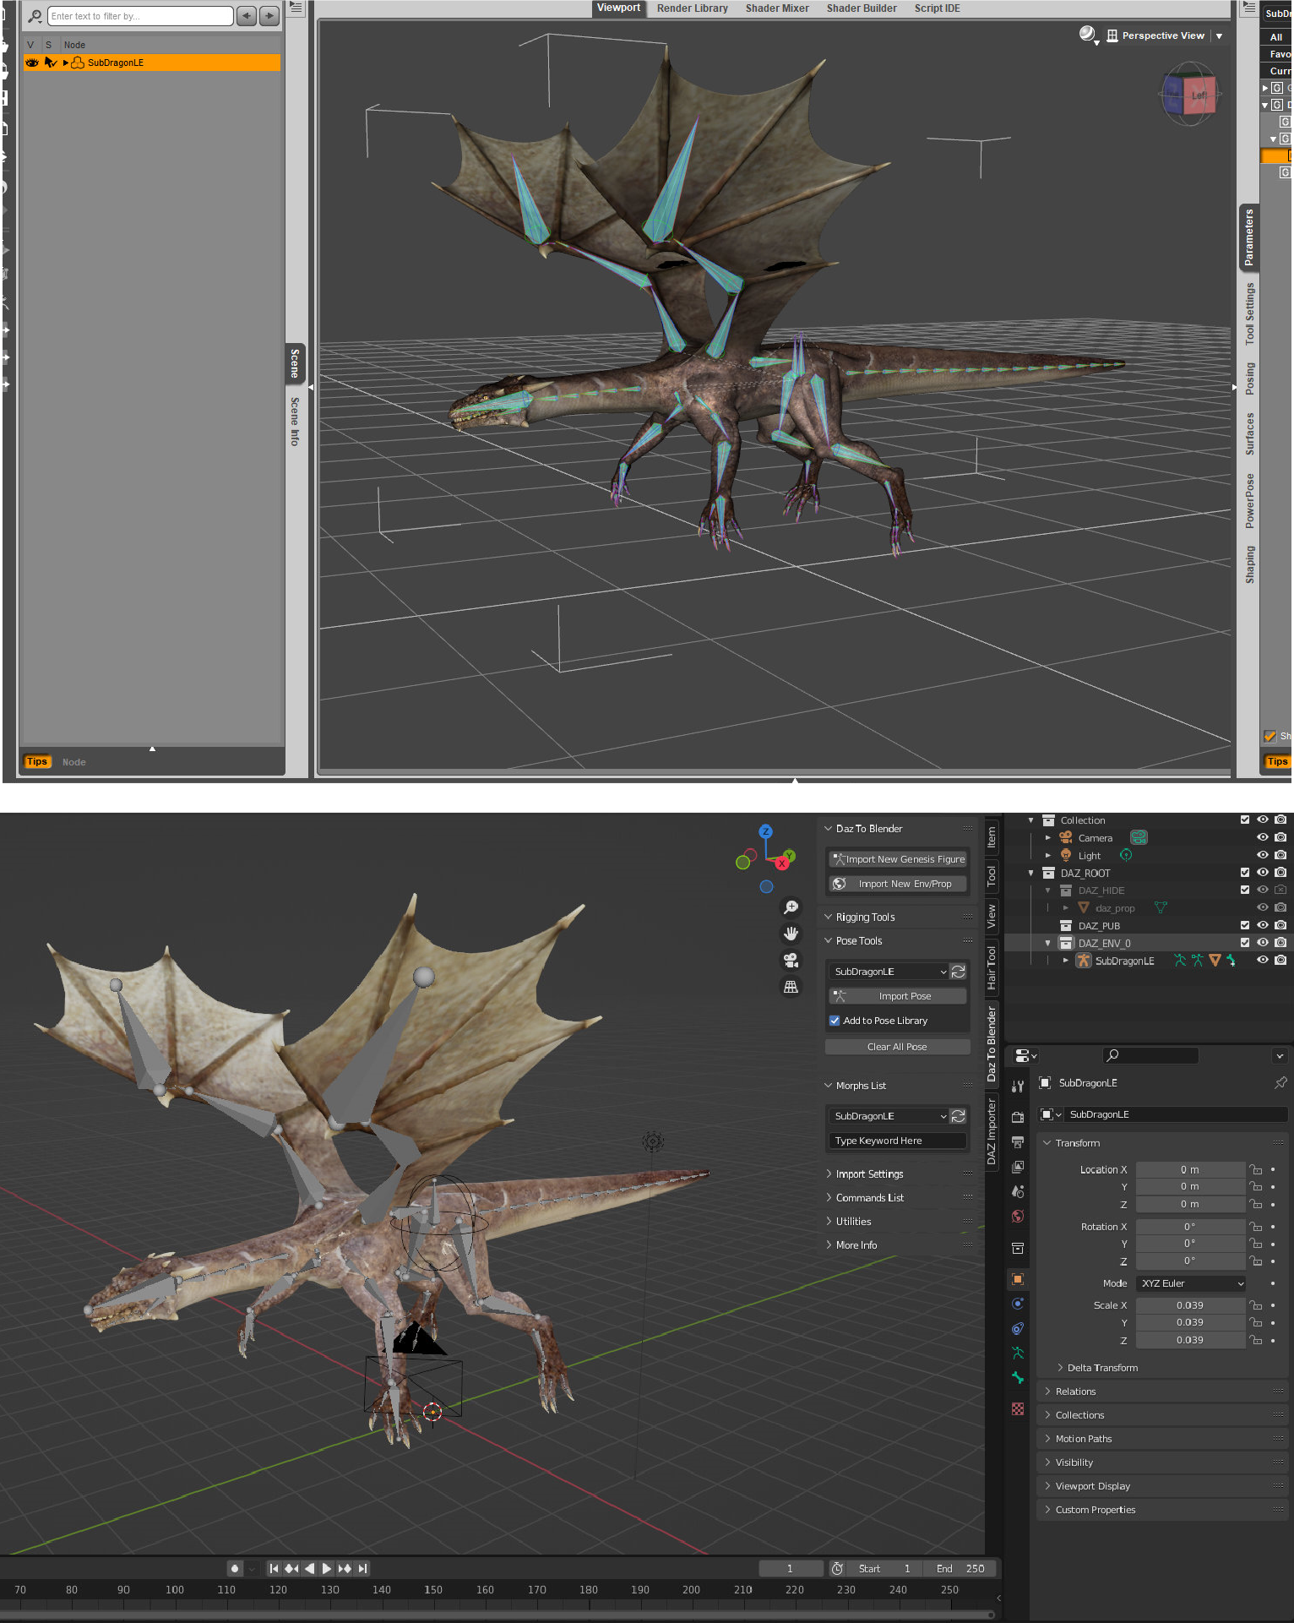Image resolution: width=1294 pixels, height=1623 pixels.
Task: Collapse the DAZ_ROOT collection in outliner
Action: point(1030,873)
